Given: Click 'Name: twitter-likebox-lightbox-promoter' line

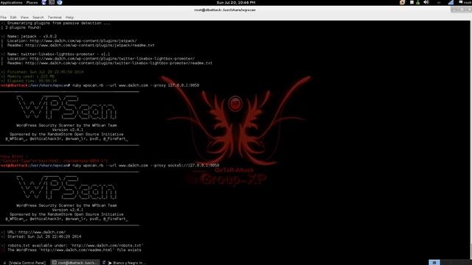Looking at the screenshot, I should [x=59, y=54].
